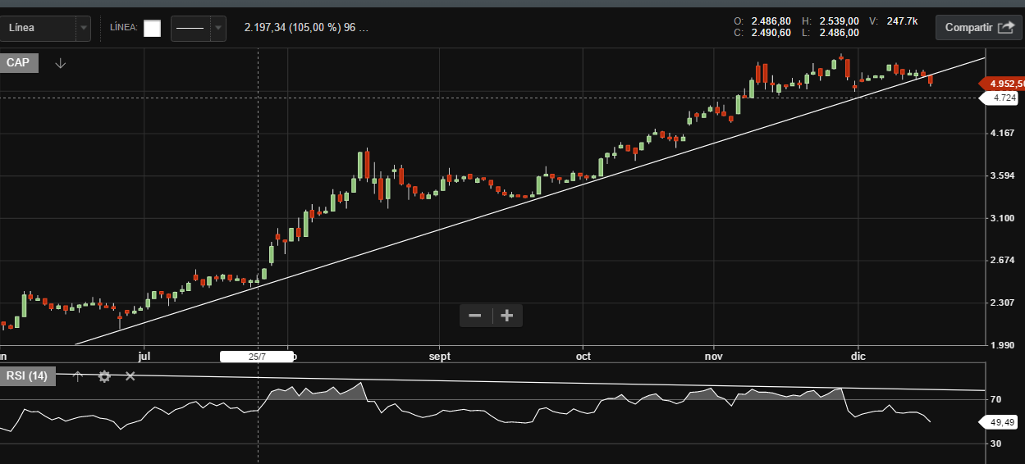Screen dimensions: 1025x464
Task: Click the 4.952,50 current price tag
Action: (1003, 84)
